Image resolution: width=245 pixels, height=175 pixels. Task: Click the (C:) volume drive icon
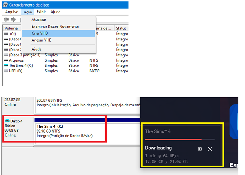pos(6,34)
